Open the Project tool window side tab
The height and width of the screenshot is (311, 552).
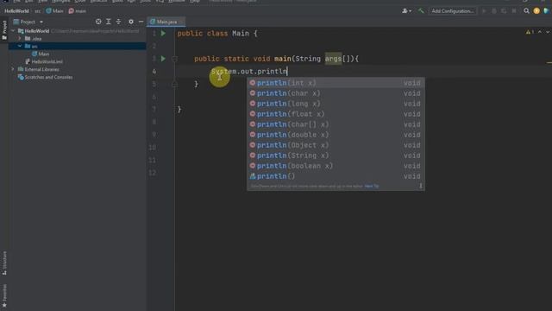[x=4, y=30]
